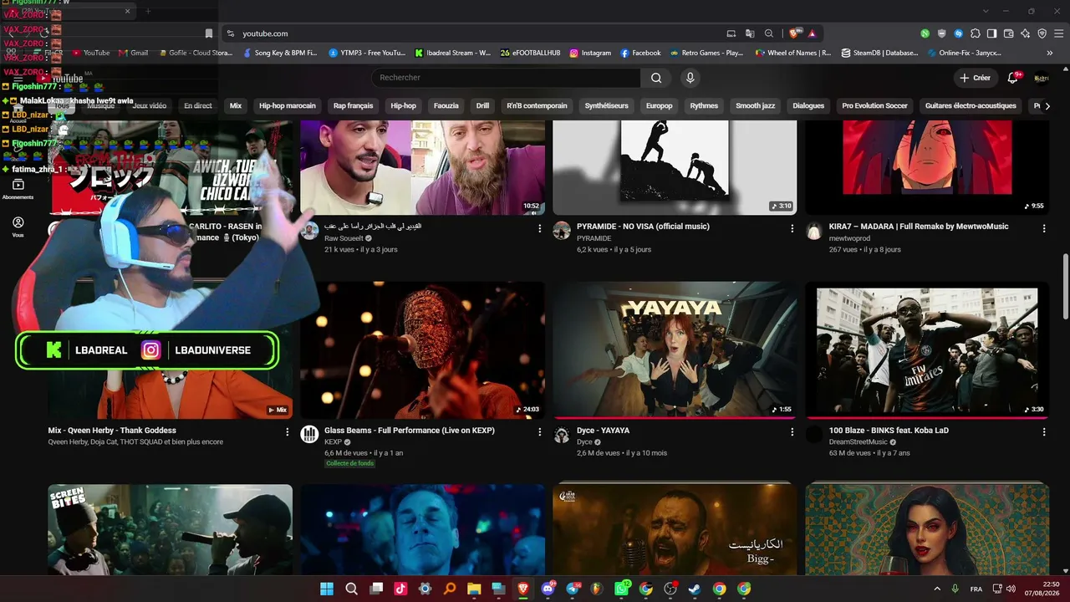
Task: Click the translate page icon in address bar
Action: pyautogui.click(x=750, y=33)
